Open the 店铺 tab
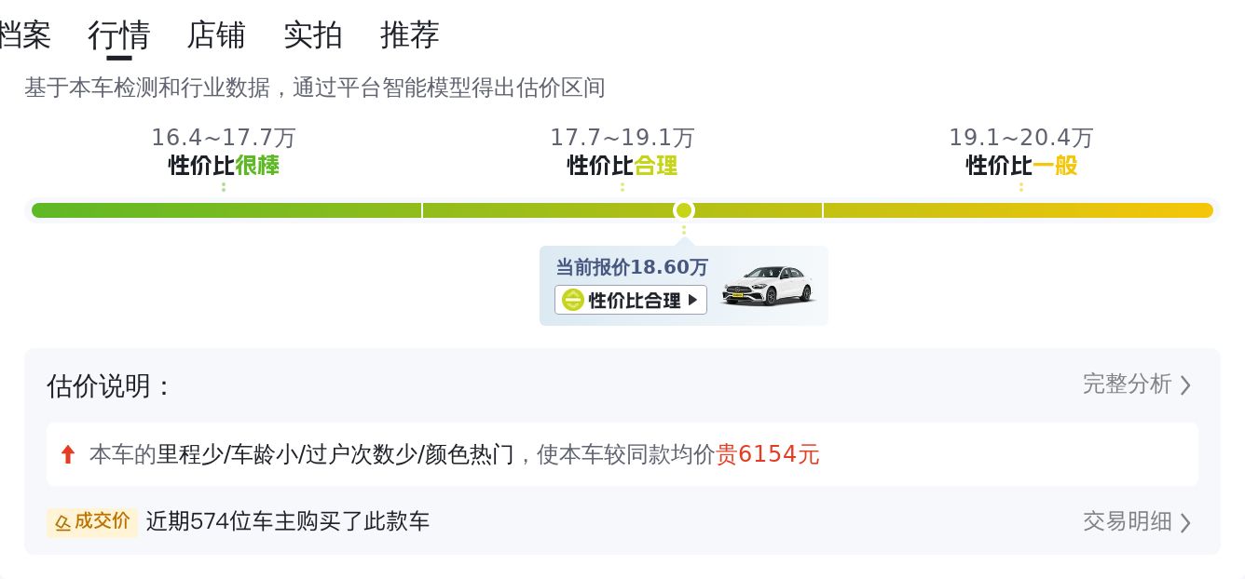The height and width of the screenshot is (579, 1245). pos(216,35)
